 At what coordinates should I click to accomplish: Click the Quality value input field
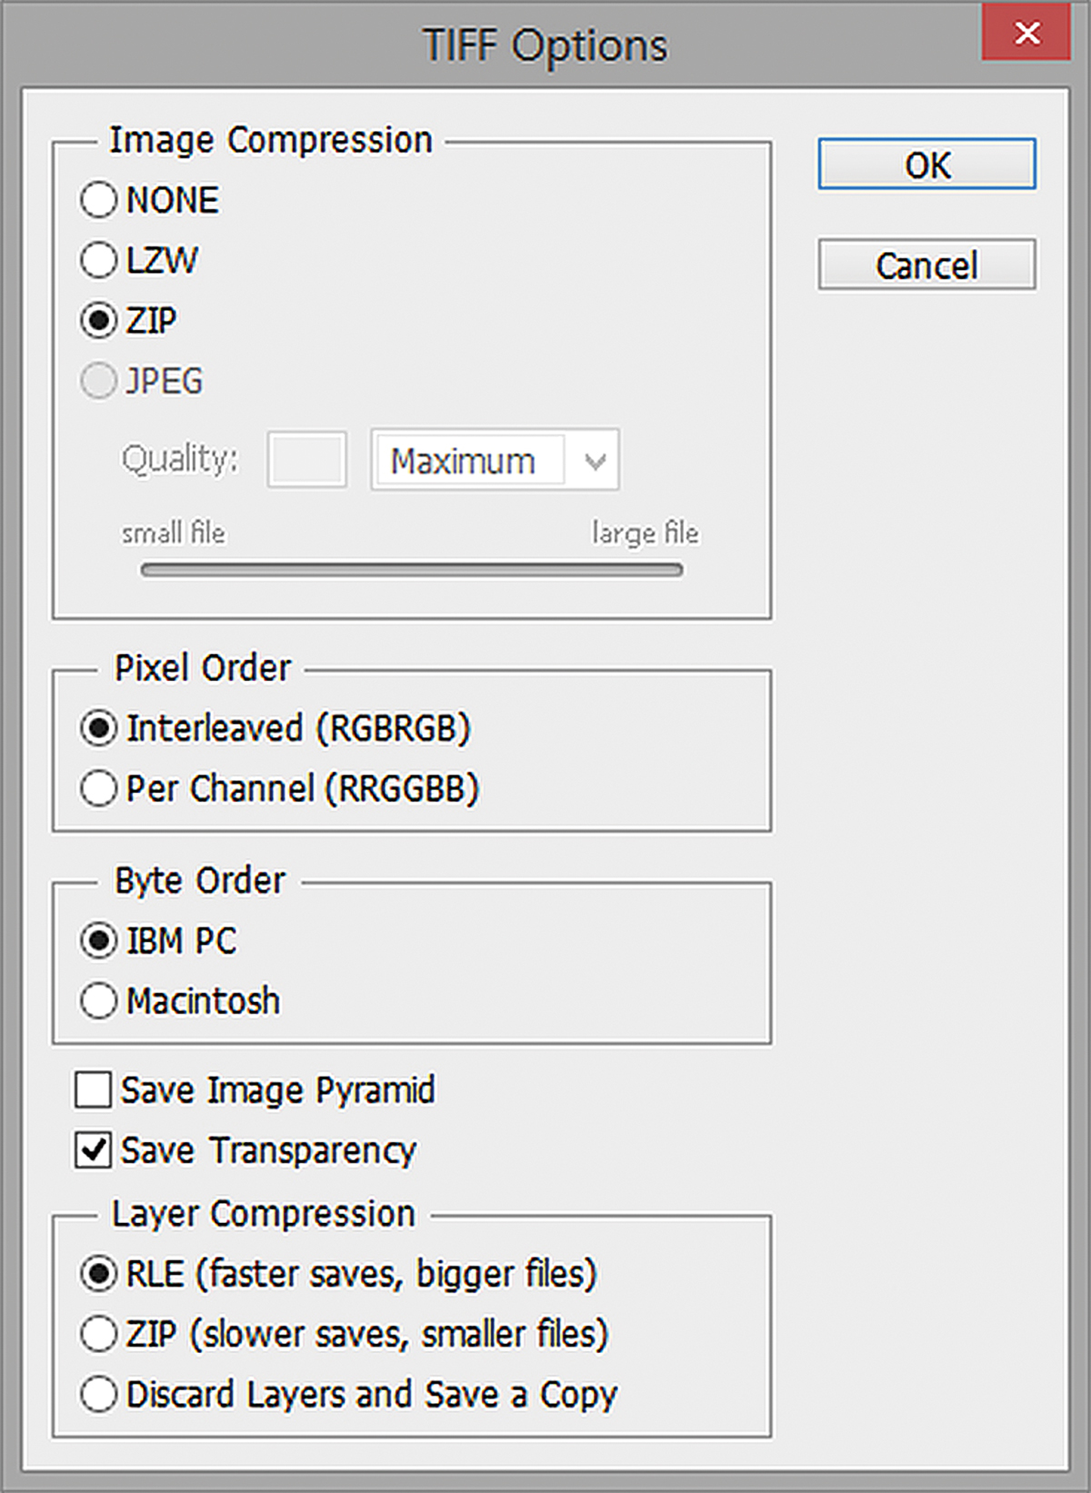pos(306,460)
